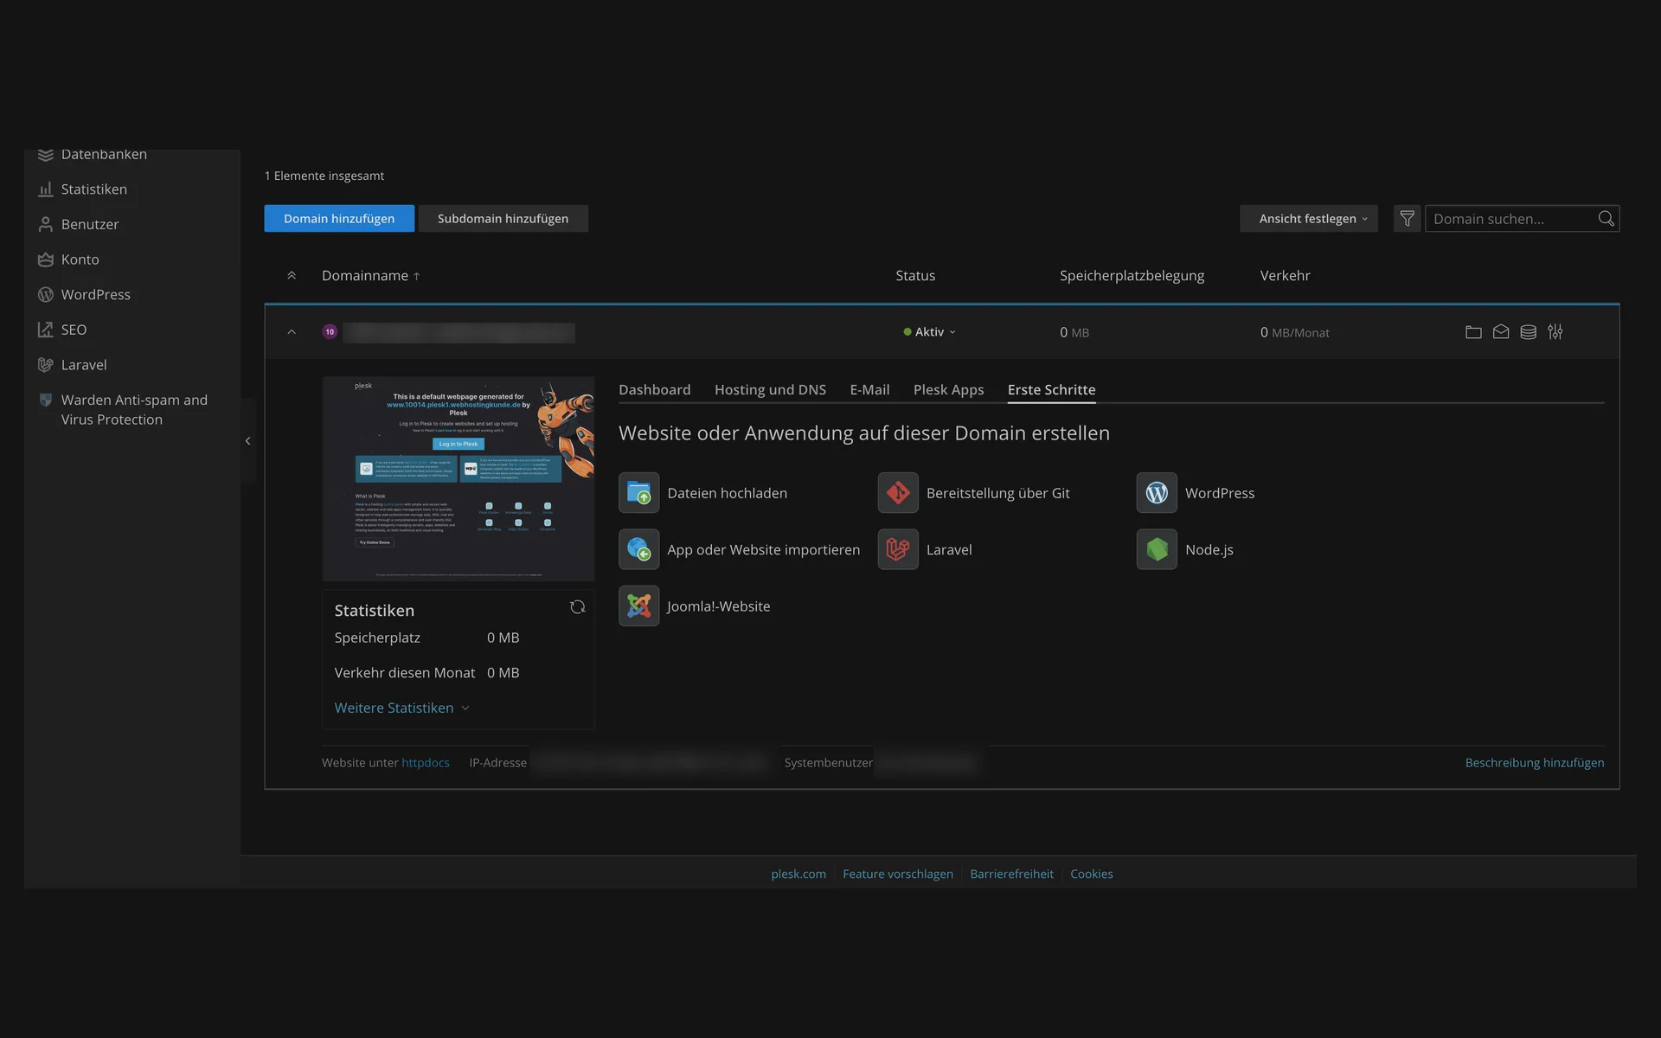The width and height of the screenshot is (1661, 1038).
Task: Collapse the sidebar with the arrow handle
Action: click(x=248, y=441)
